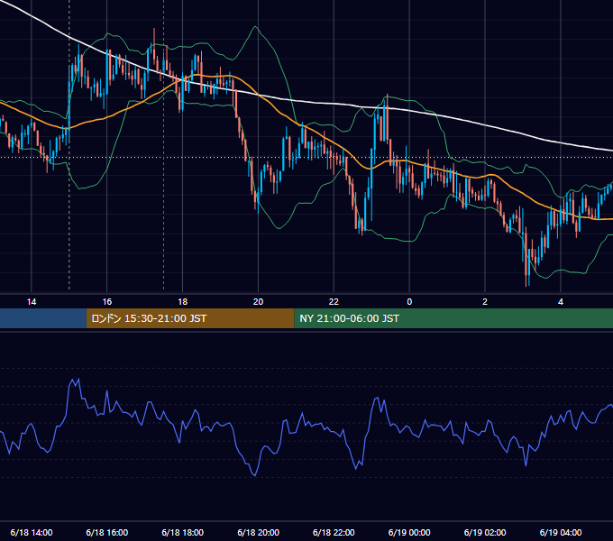This screenshot has width=613, height=541.
Task: Click the 6/18 14:00 date label
Action: (32, 532)
